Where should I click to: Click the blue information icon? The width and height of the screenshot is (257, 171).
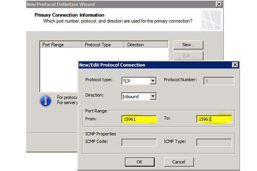pyautogui.click(x=45, y=101)
